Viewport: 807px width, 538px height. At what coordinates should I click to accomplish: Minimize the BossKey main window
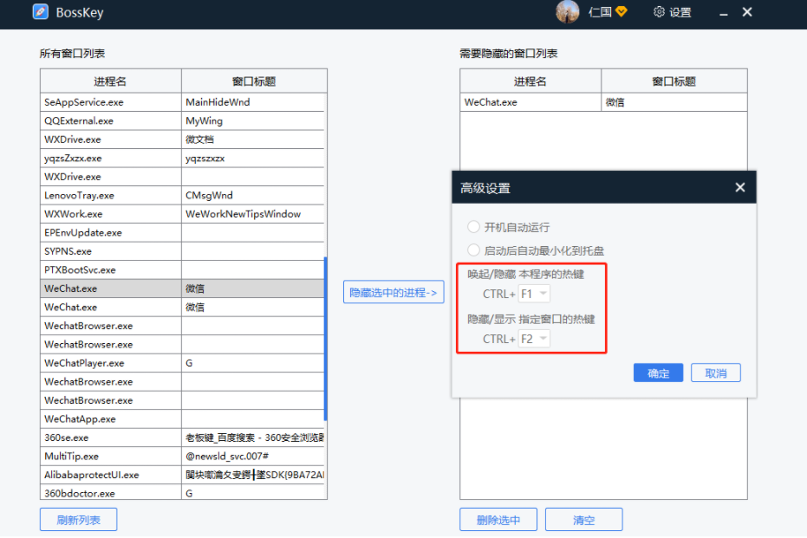[x=724, y=13]
